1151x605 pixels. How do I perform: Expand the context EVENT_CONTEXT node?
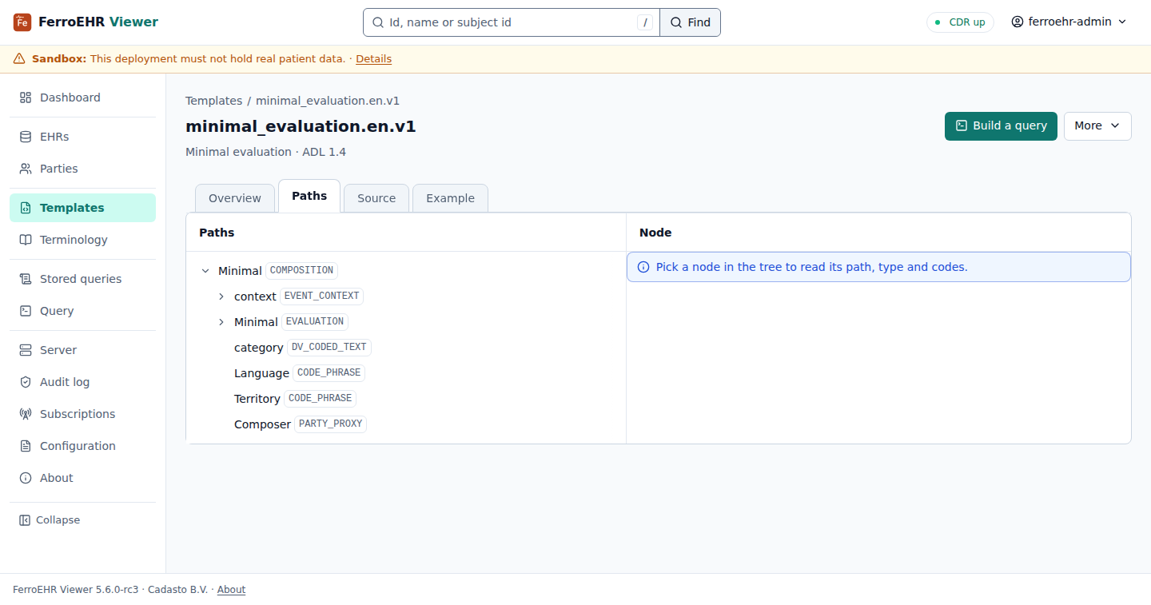221,297
